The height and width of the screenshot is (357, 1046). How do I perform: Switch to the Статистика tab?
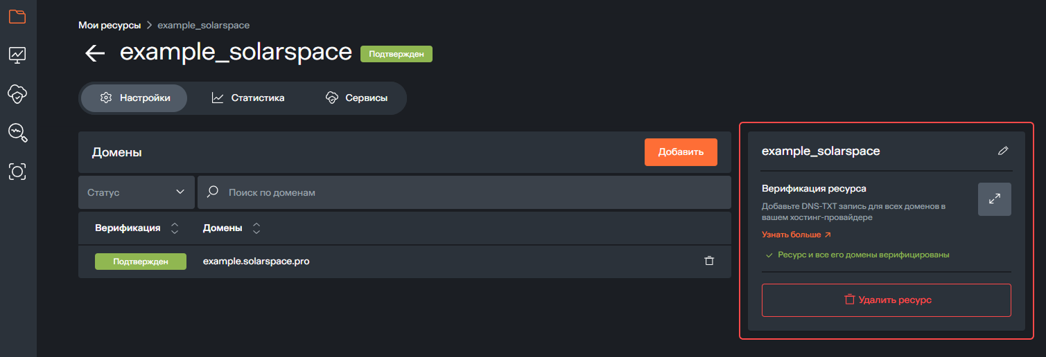tap(248, 98)
